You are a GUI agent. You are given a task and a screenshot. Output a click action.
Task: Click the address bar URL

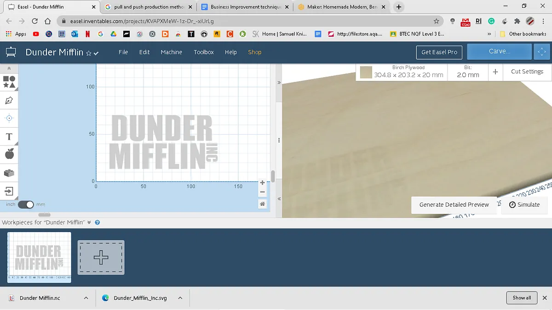point(142,21)
